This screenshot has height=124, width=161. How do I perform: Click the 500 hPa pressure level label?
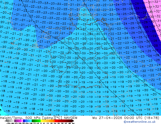(x=31, y=118)
